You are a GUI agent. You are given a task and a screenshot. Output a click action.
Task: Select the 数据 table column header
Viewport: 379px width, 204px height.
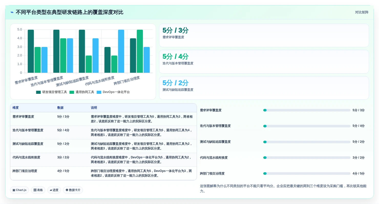[x=60, y=108]
